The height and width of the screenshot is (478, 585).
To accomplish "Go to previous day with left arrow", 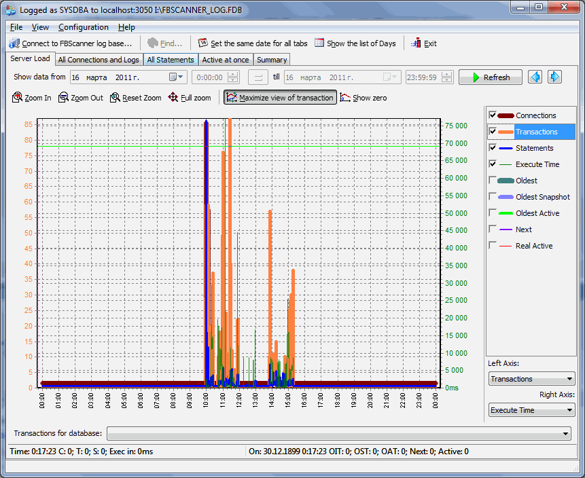I will (535, 77).
